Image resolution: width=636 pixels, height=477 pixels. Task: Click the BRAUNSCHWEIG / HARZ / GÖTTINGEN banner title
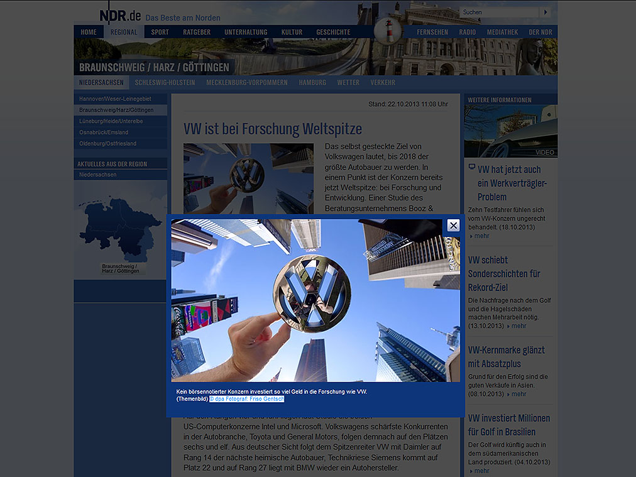pyautogui.click(x=154, y=67)
